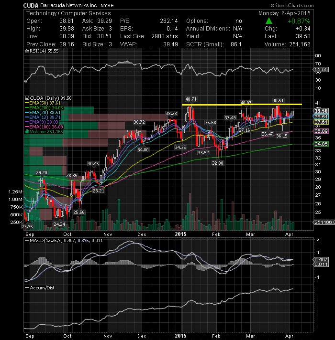The image size is (335, 340).
Task: Select the EMA(9) 38.83 legend entry
Action: coord(42,122)
